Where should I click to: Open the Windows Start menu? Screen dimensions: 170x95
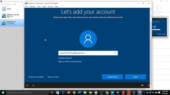click(x=3, y=93)
